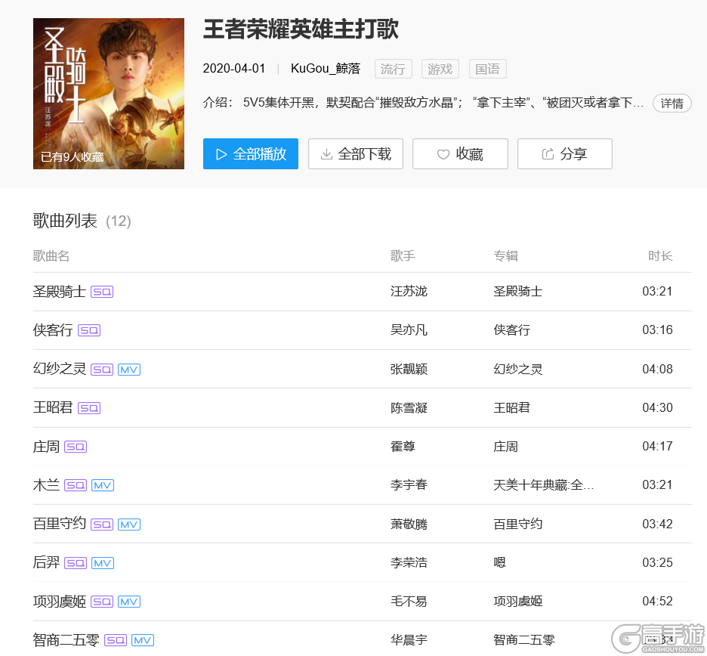The width and height of the screenshot is (707, 656).
Task: Open singer 陈雪凝 page
Action: pyautogui.click(x=409, y=407)
